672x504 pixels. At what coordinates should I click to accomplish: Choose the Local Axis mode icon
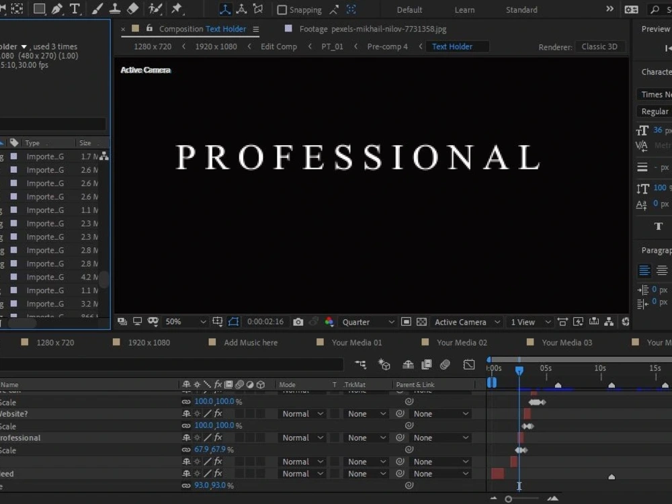pyautogui.click(x=225, y=9)
